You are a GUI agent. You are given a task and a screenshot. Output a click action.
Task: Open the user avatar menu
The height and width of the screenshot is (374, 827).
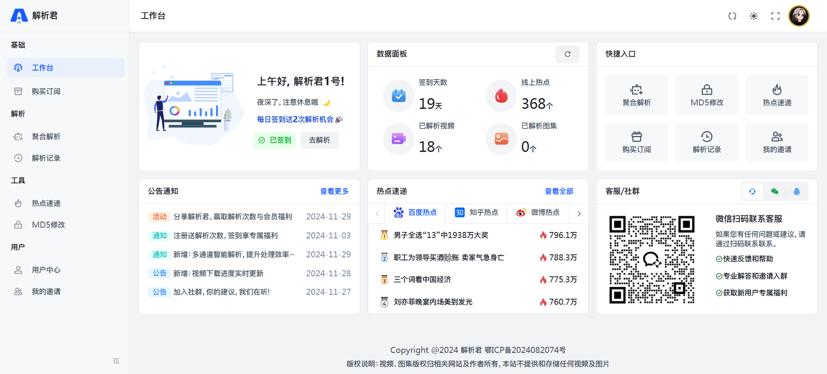click(799, 16)
